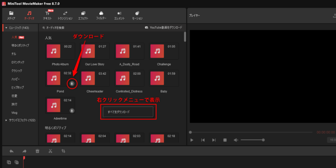336x168 pixels.
Task: Click the add track icon in timeline
Action: (x=9, y=162)
